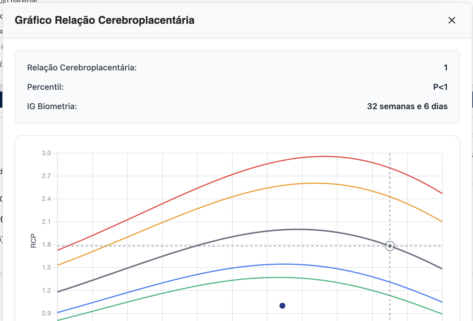Click the 'Percentil:' label
Image resolution: width=473 pixels, height=321 pixels.
pos(45,87)
